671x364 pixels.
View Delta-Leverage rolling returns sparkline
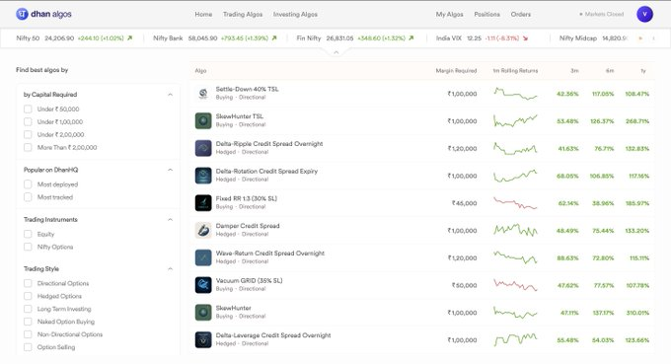coord(515,339)
